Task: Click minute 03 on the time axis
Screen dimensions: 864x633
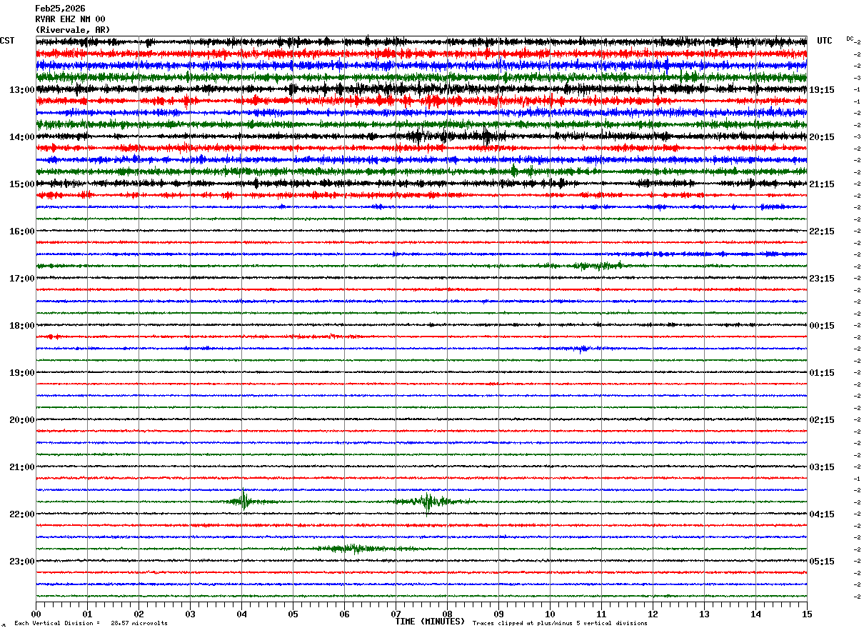Action: click(x=190, y=614)
